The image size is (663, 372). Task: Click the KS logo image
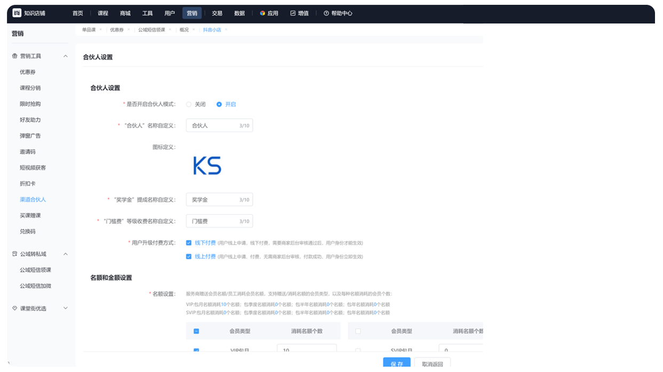coord(207,166)
